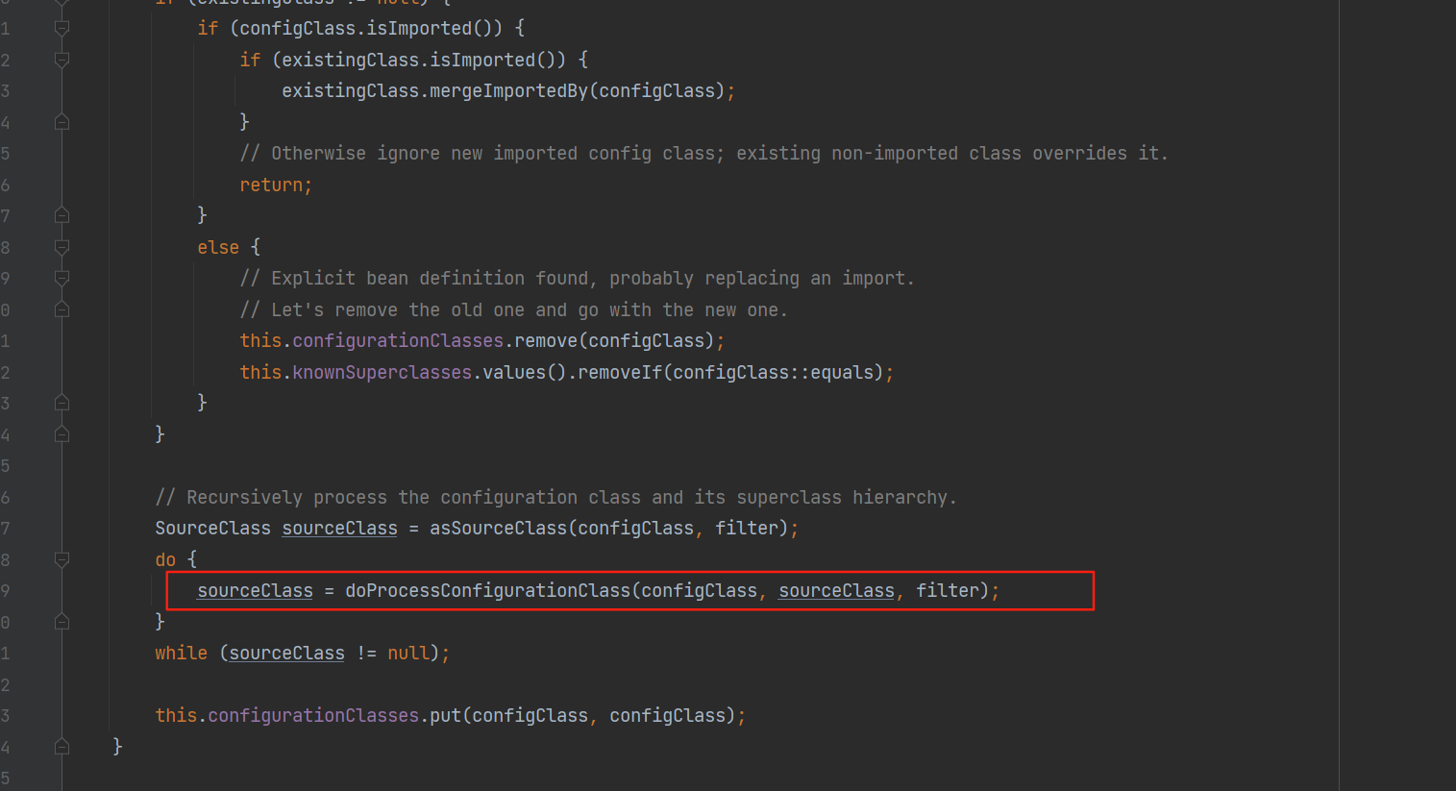
Task: Click the 'return' keyword
Action: (271, 185)
